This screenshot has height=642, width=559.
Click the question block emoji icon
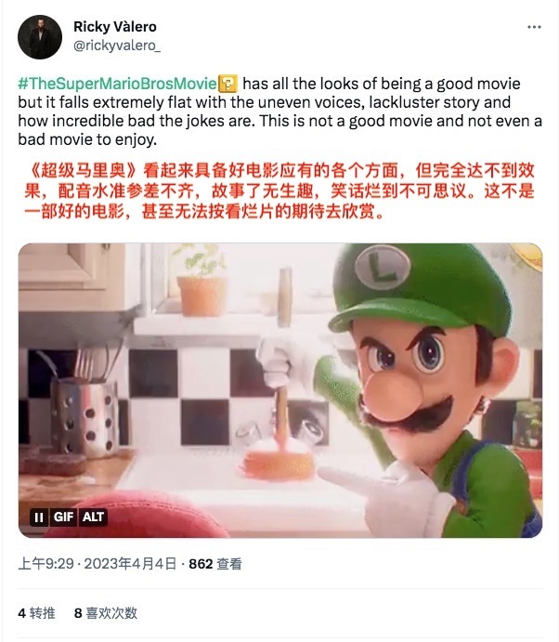[x=227, y=84]
